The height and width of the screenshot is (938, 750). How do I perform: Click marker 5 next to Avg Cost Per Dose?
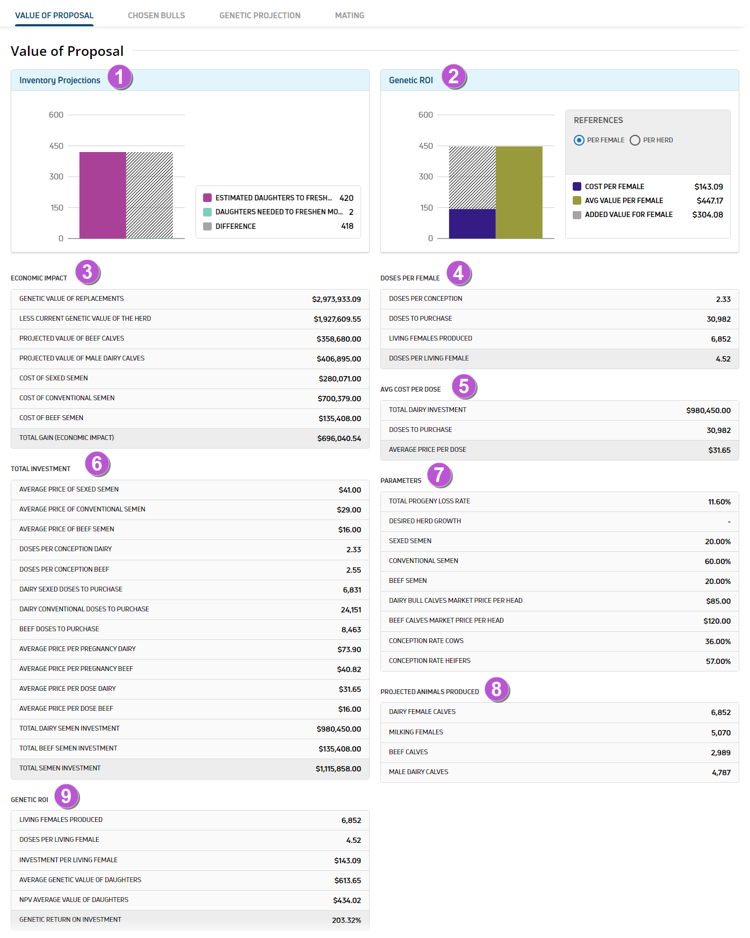(464, 386)
